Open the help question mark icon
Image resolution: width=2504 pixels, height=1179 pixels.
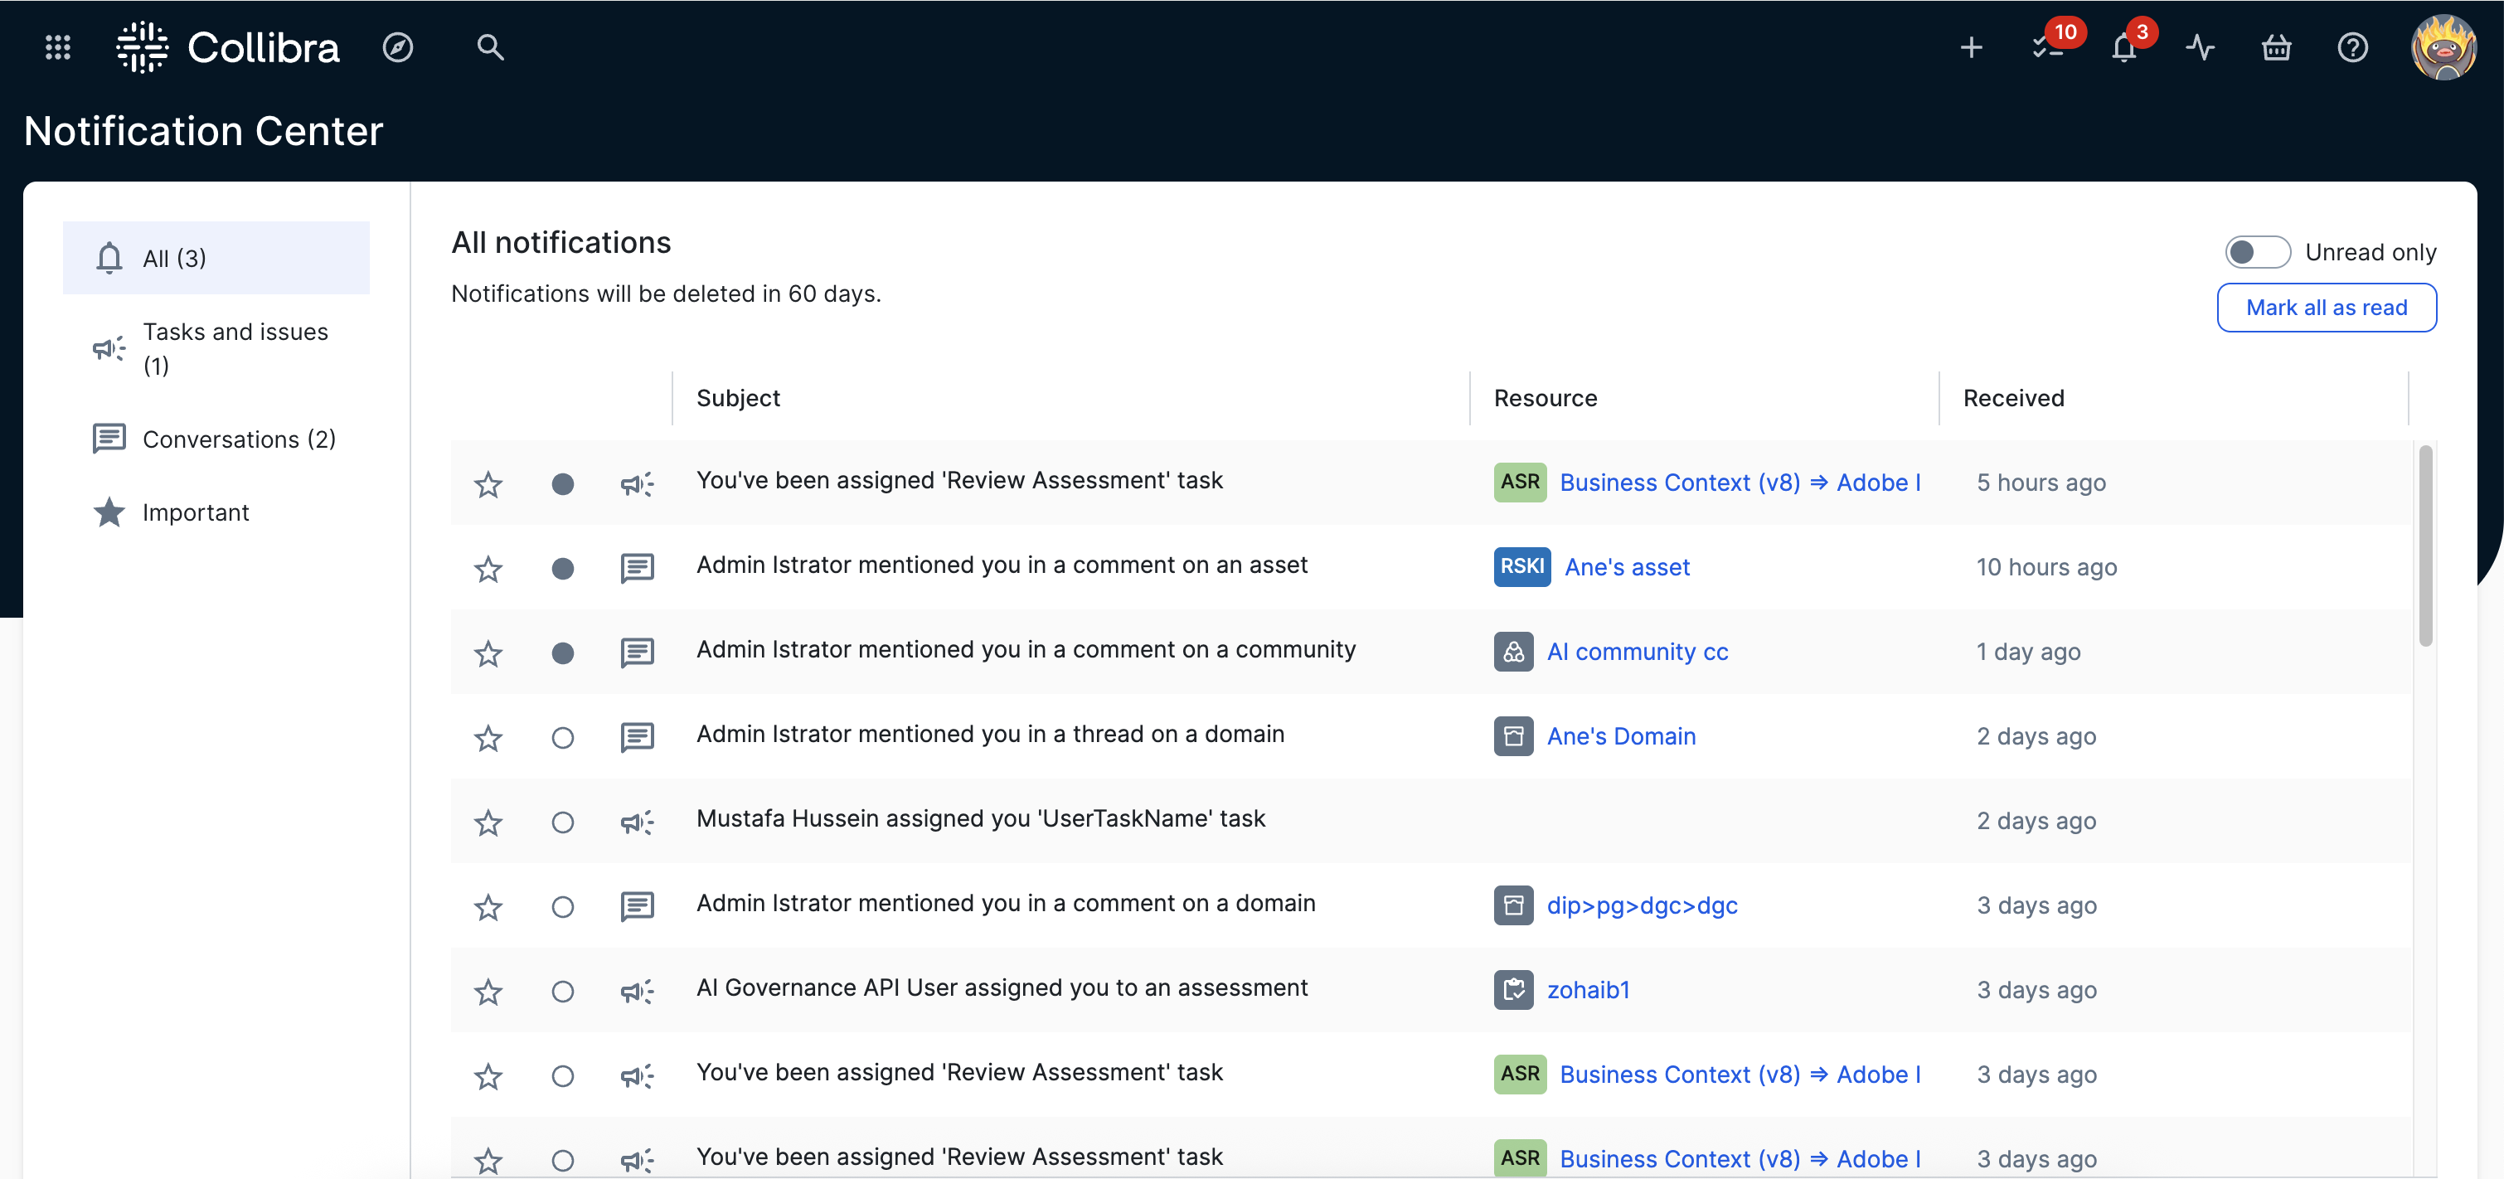(x=2352, y=46)
